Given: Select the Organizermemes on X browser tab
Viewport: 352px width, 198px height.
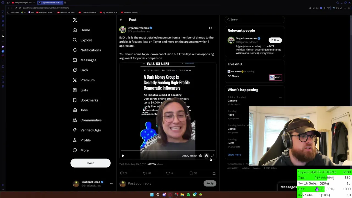Looking at the screenshot, I should pyautogui.click(x=50, y=2).
